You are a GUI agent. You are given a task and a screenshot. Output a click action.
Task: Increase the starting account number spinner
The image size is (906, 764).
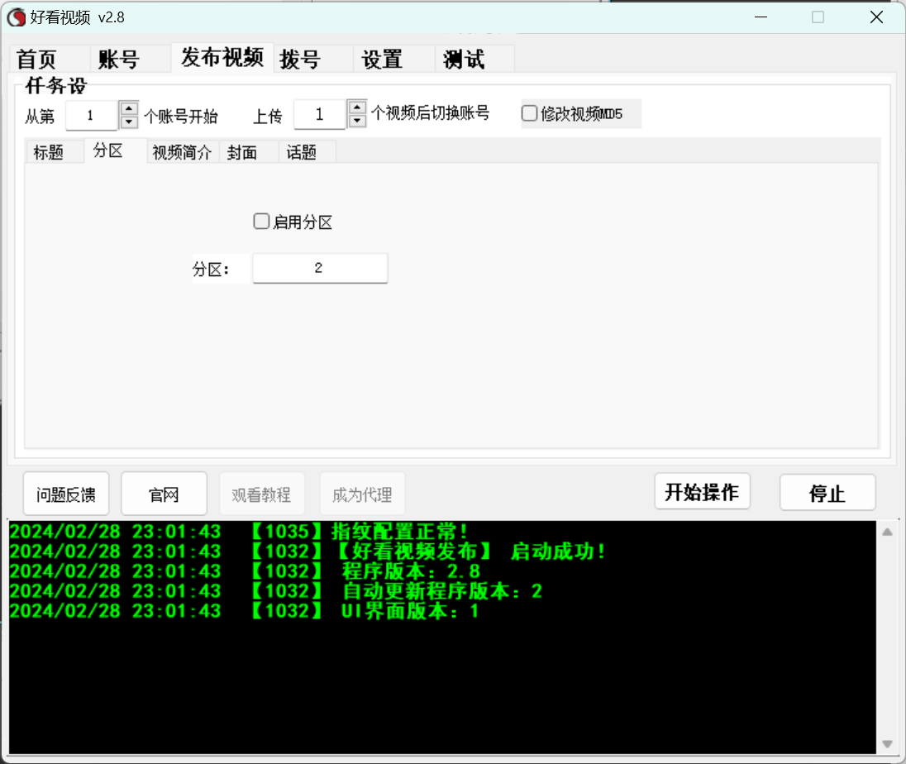pos(129,108)
